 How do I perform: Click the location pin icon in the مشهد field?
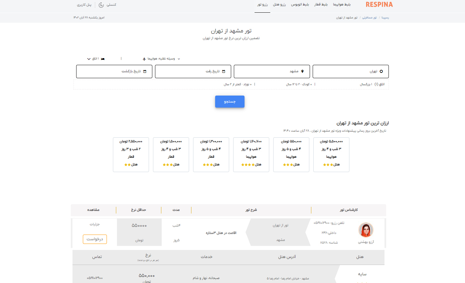[x=303, y=71]
